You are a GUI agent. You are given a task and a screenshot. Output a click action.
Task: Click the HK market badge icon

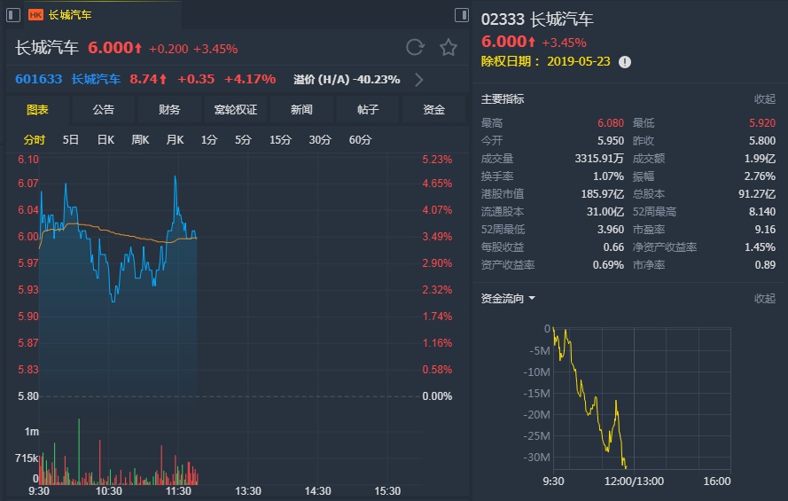coord(35,15)
